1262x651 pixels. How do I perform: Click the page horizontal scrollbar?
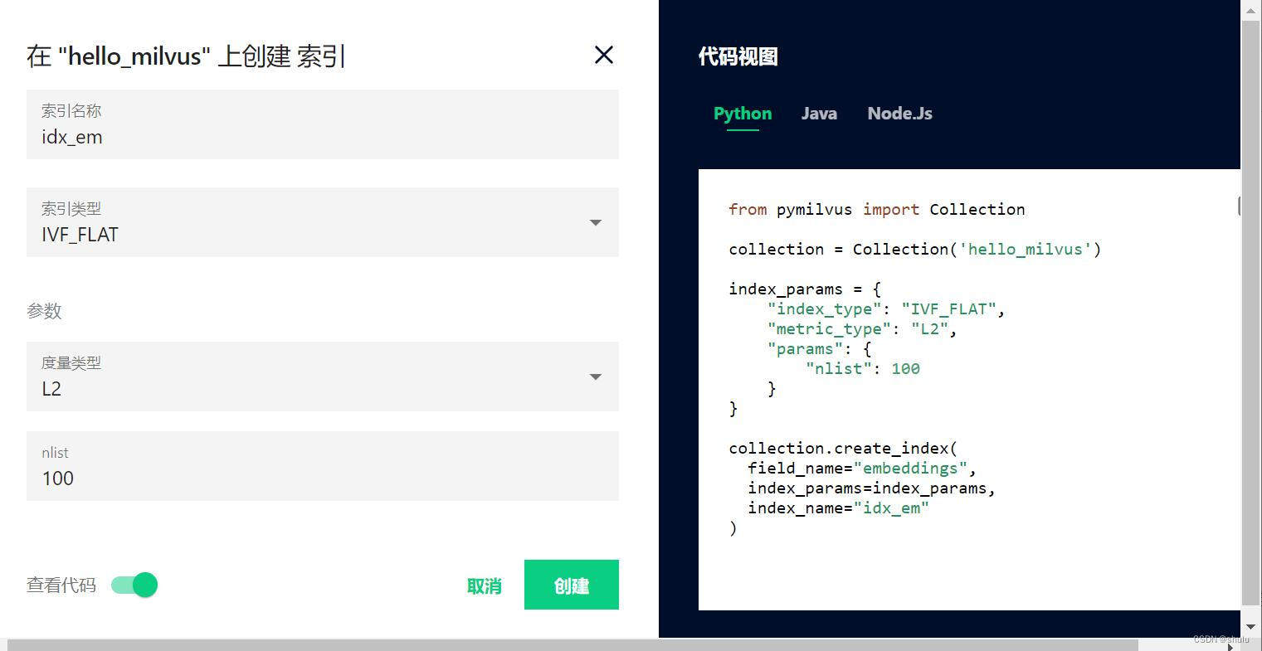(x=573, y=644)
